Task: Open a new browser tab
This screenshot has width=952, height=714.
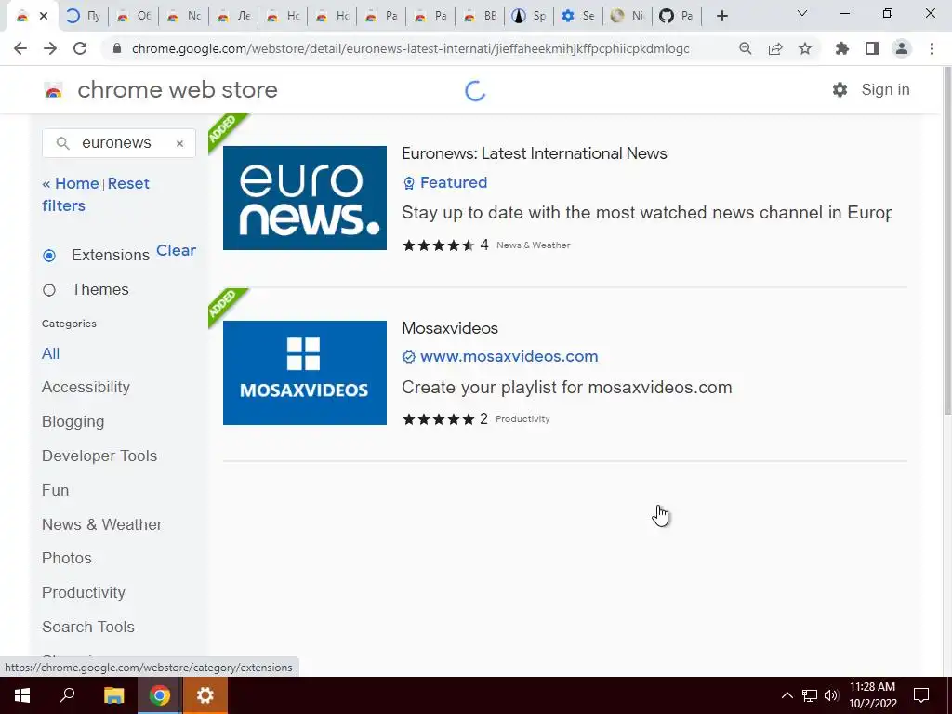Action: (x=721, y=16)
